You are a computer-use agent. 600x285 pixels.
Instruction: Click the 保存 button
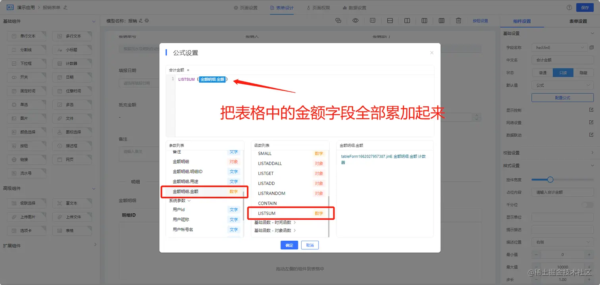coord(585,8)
